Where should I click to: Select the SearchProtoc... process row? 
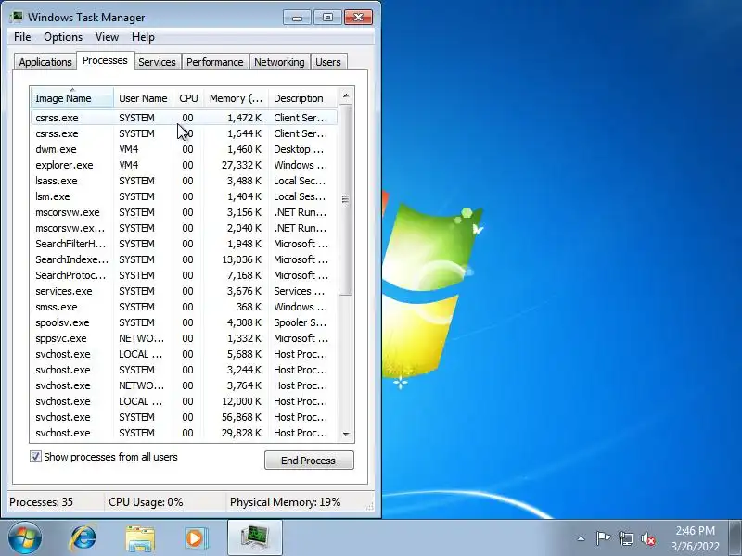point(184,275)
